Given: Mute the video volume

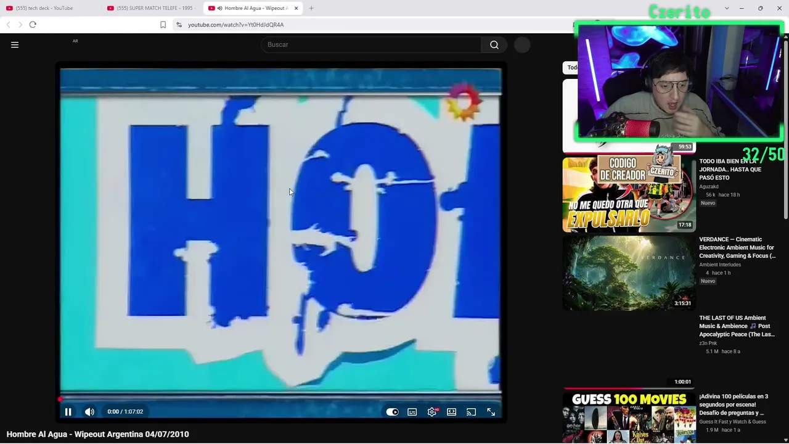Looking at the screenshot, I should point(89,412).
